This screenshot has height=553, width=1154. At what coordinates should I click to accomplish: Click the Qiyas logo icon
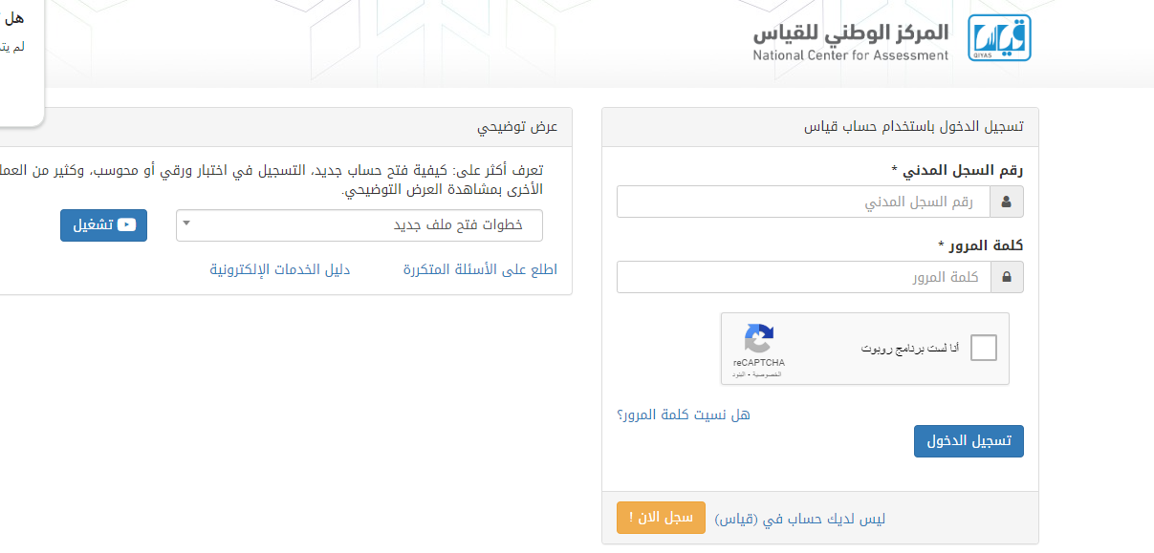(x=999, y=38)
